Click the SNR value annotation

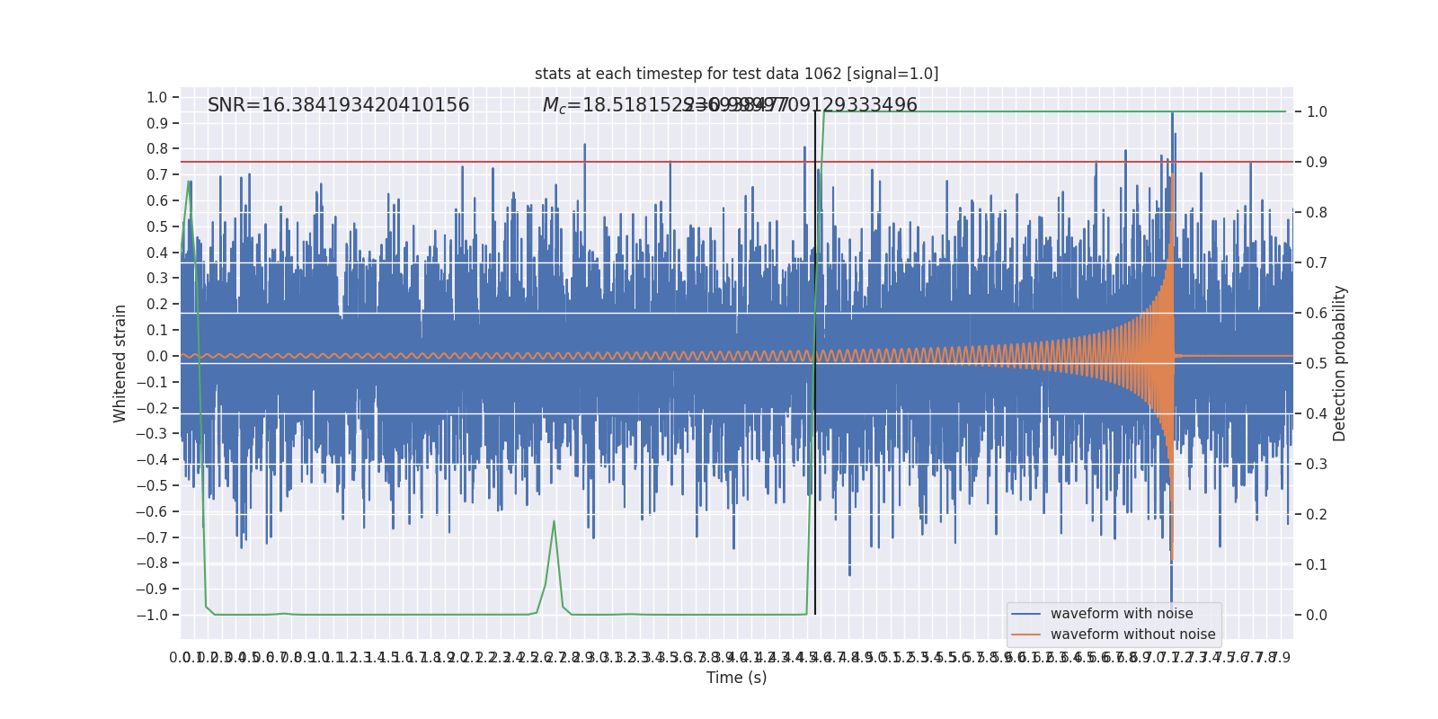[338, 105]
